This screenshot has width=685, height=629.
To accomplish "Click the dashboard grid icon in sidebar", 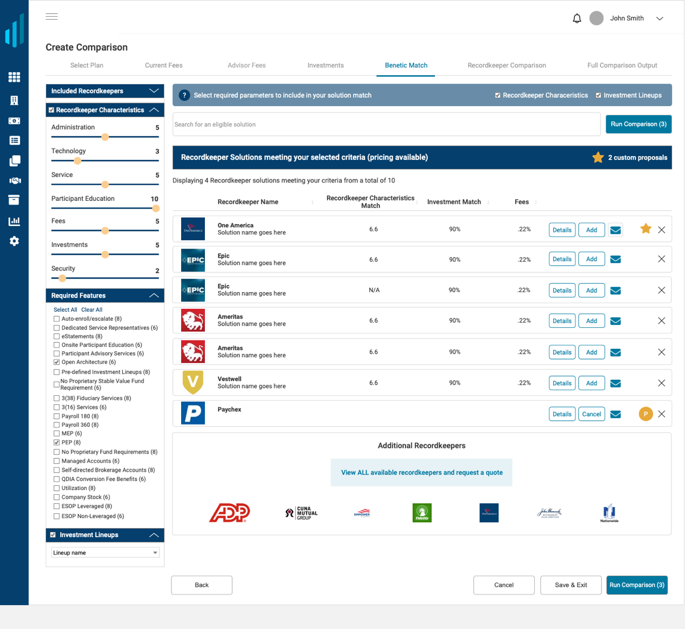I will [x=14, y=78].
